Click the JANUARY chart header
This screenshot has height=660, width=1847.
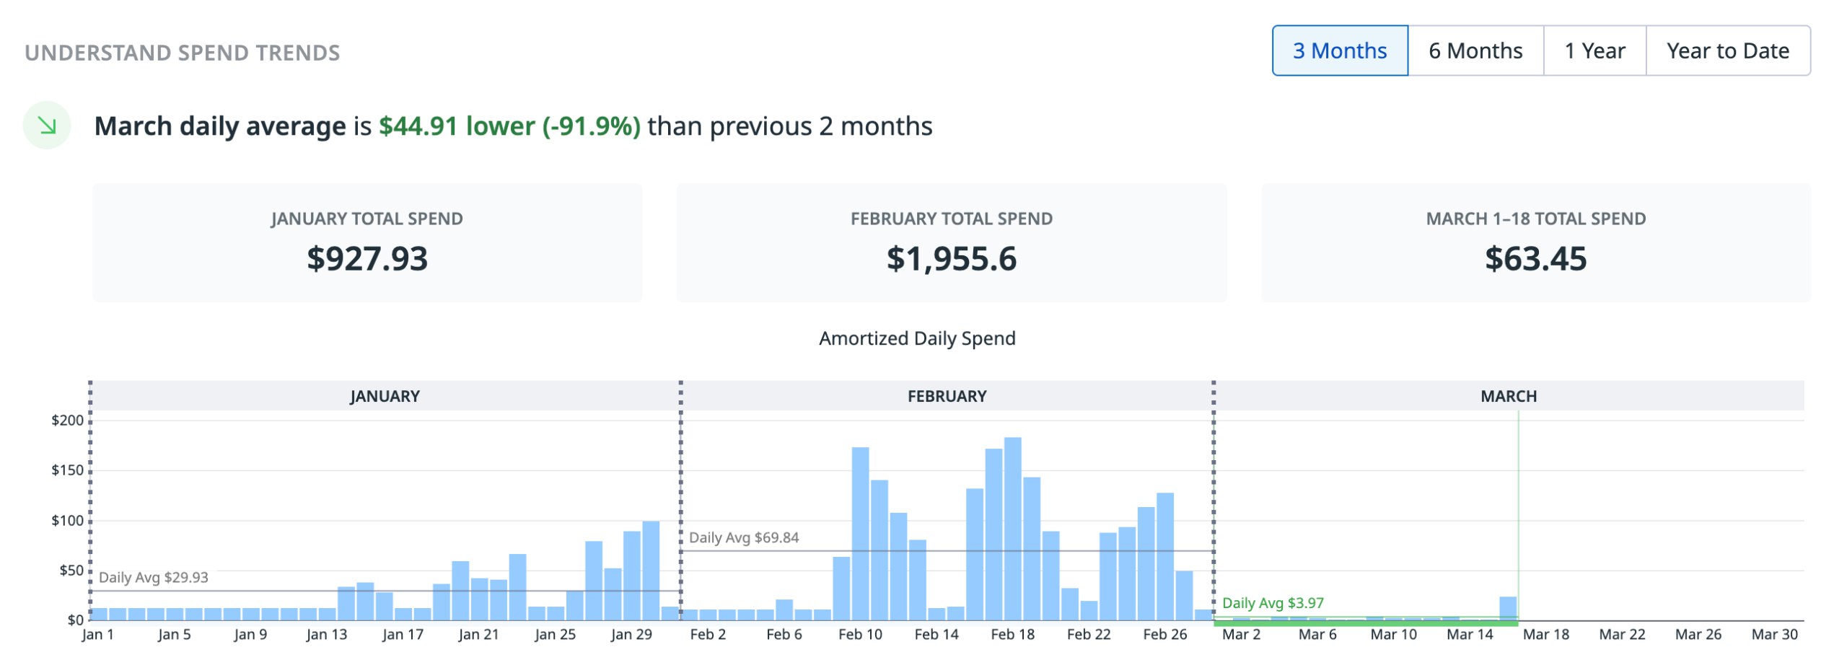coord(385,396)
